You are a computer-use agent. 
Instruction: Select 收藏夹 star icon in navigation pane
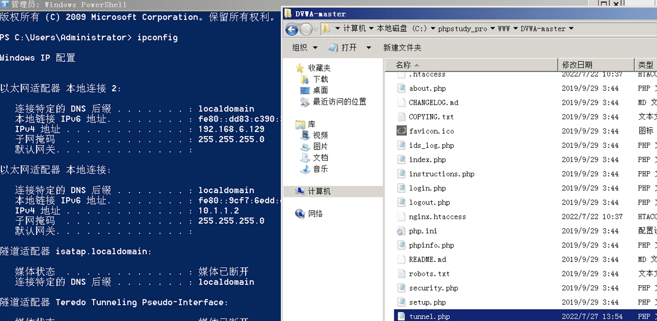point(300,68)
